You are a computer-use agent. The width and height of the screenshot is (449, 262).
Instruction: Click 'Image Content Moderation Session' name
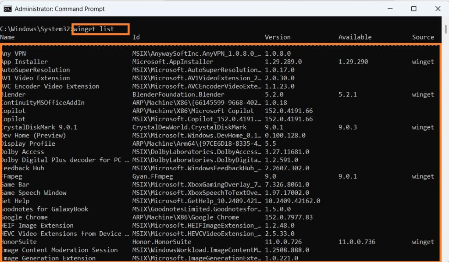click(x=59, y=250)
